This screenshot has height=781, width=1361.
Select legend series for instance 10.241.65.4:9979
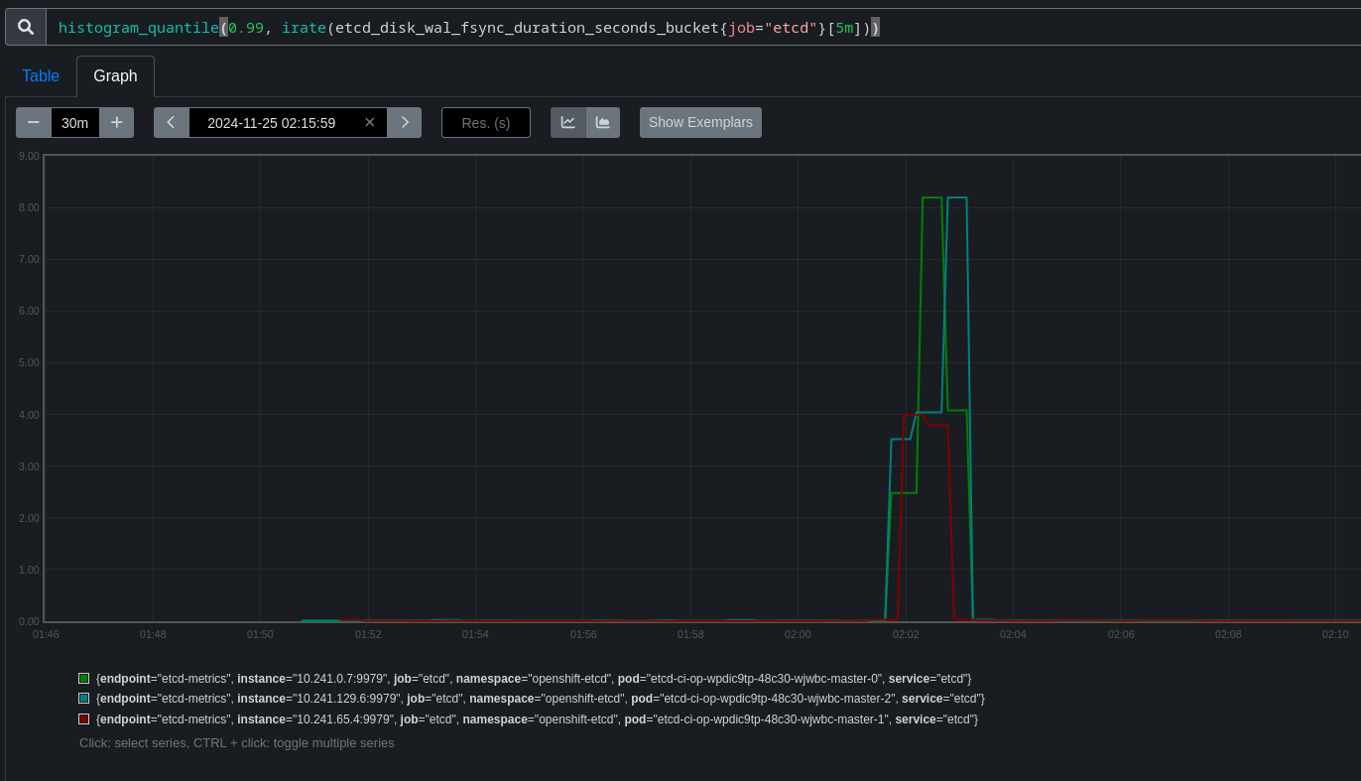click(536, 719)
